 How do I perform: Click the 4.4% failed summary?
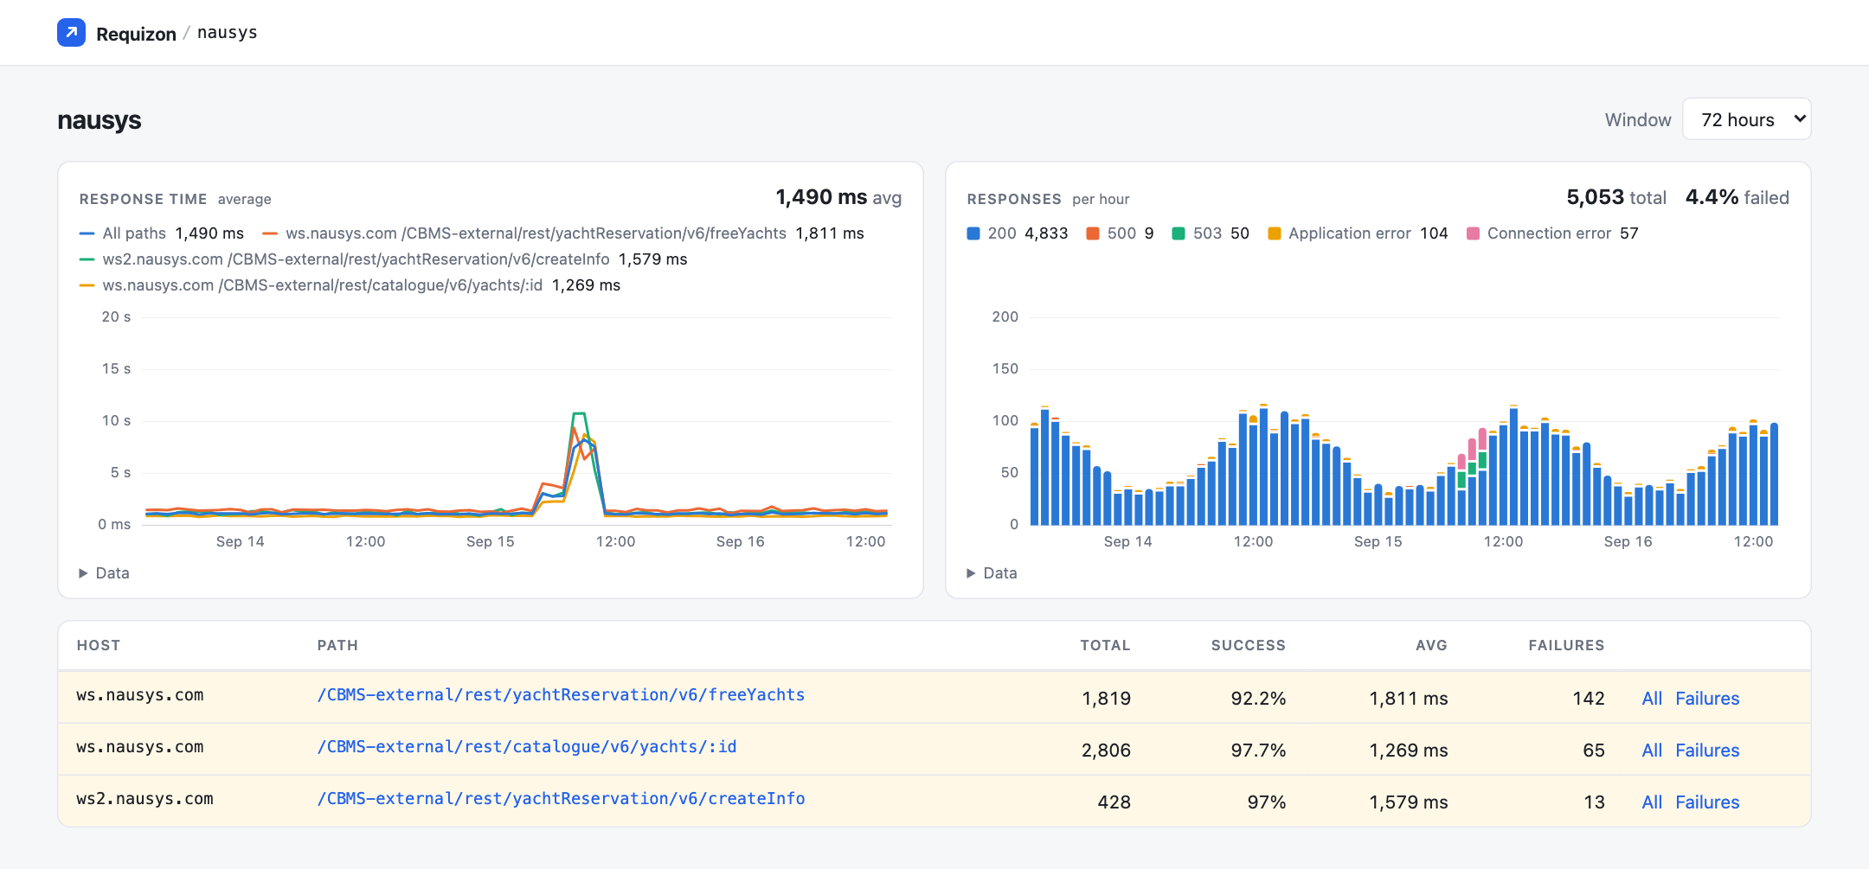pos(1737,198)
